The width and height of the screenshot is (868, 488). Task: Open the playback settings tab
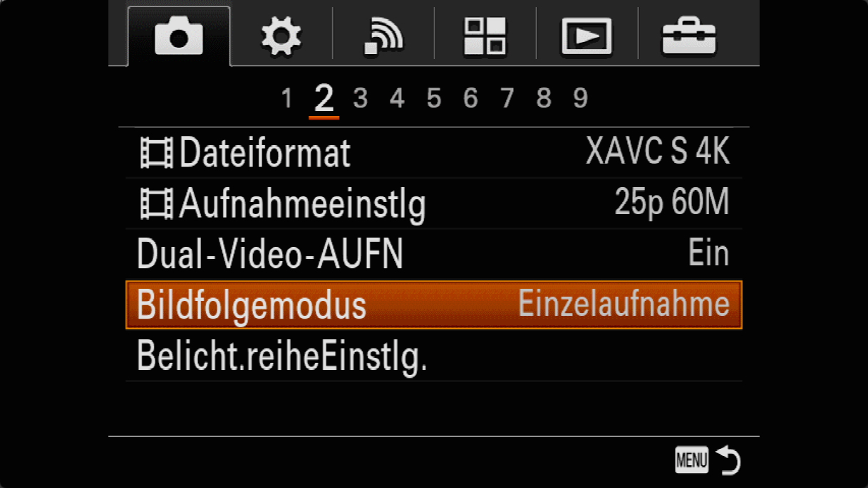(587, 36)
